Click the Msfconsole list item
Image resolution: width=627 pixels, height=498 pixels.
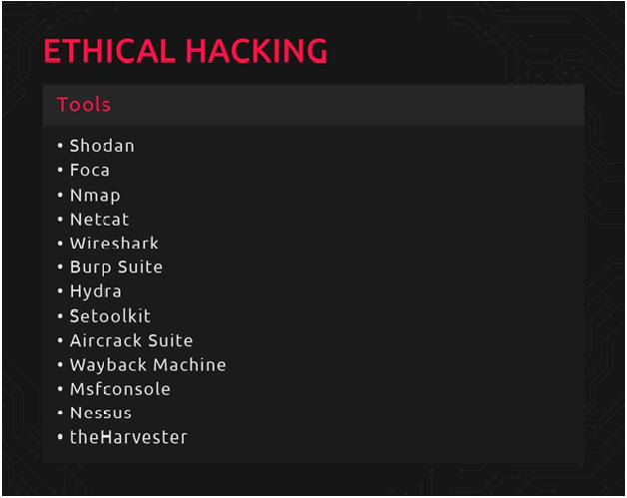click(120, 389)
